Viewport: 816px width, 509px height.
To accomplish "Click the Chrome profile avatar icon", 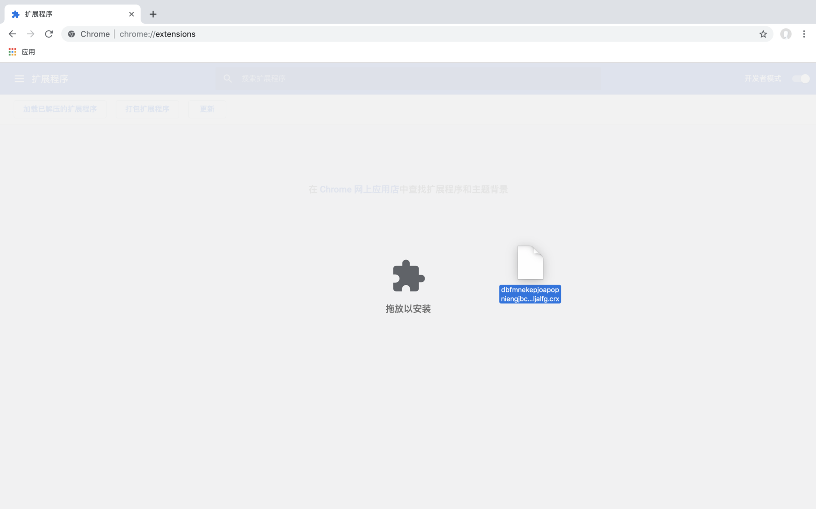I will coord(786,34).
